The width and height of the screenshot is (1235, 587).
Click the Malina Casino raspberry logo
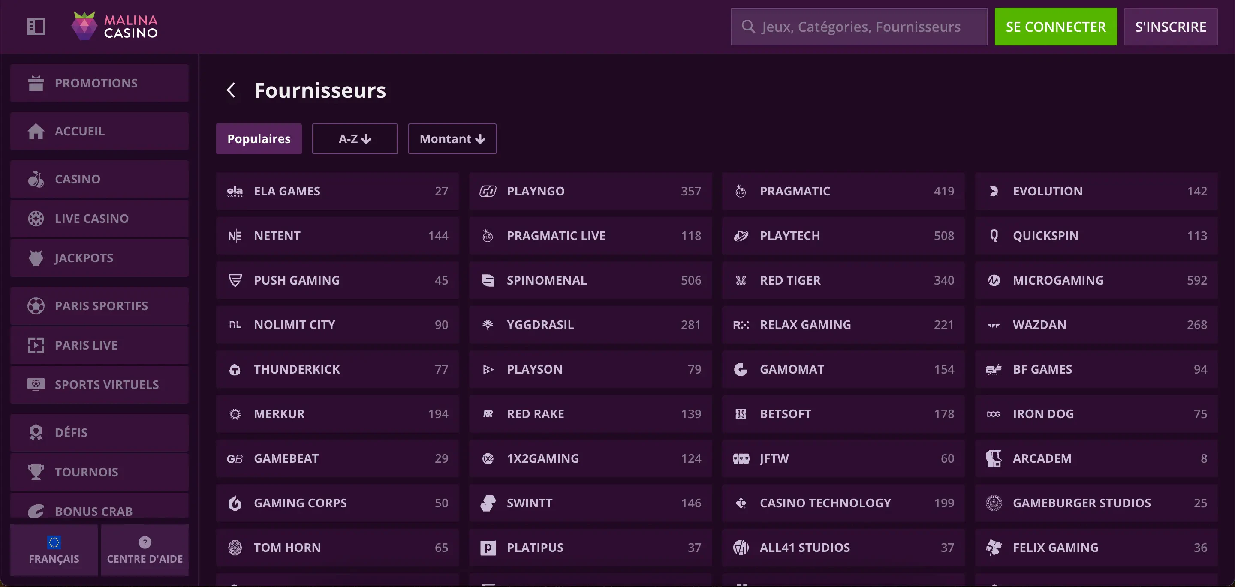(x=84, y=26)
